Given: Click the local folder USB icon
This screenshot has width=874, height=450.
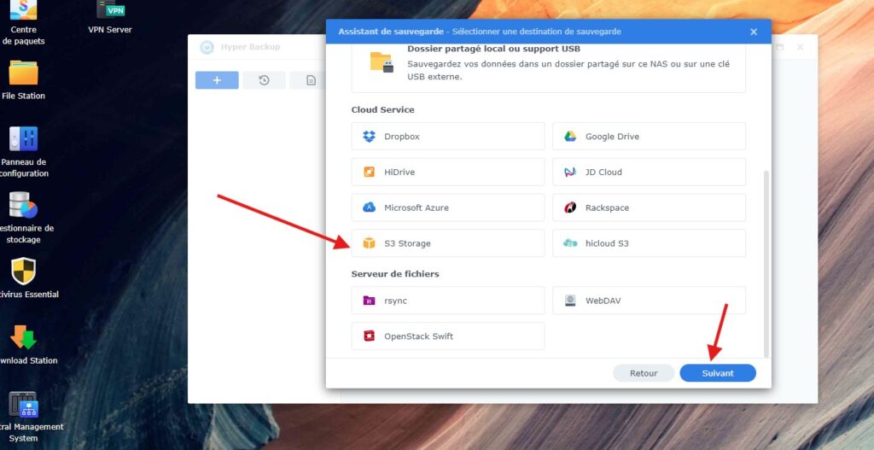Looking at the screenshot, I should [382, 61].
